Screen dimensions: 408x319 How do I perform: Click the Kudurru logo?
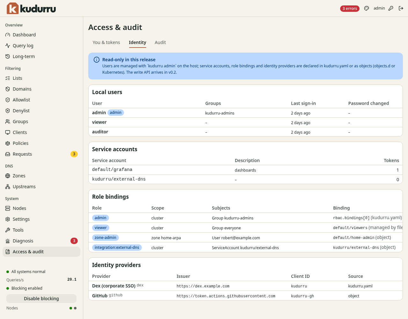coord(31,8)
